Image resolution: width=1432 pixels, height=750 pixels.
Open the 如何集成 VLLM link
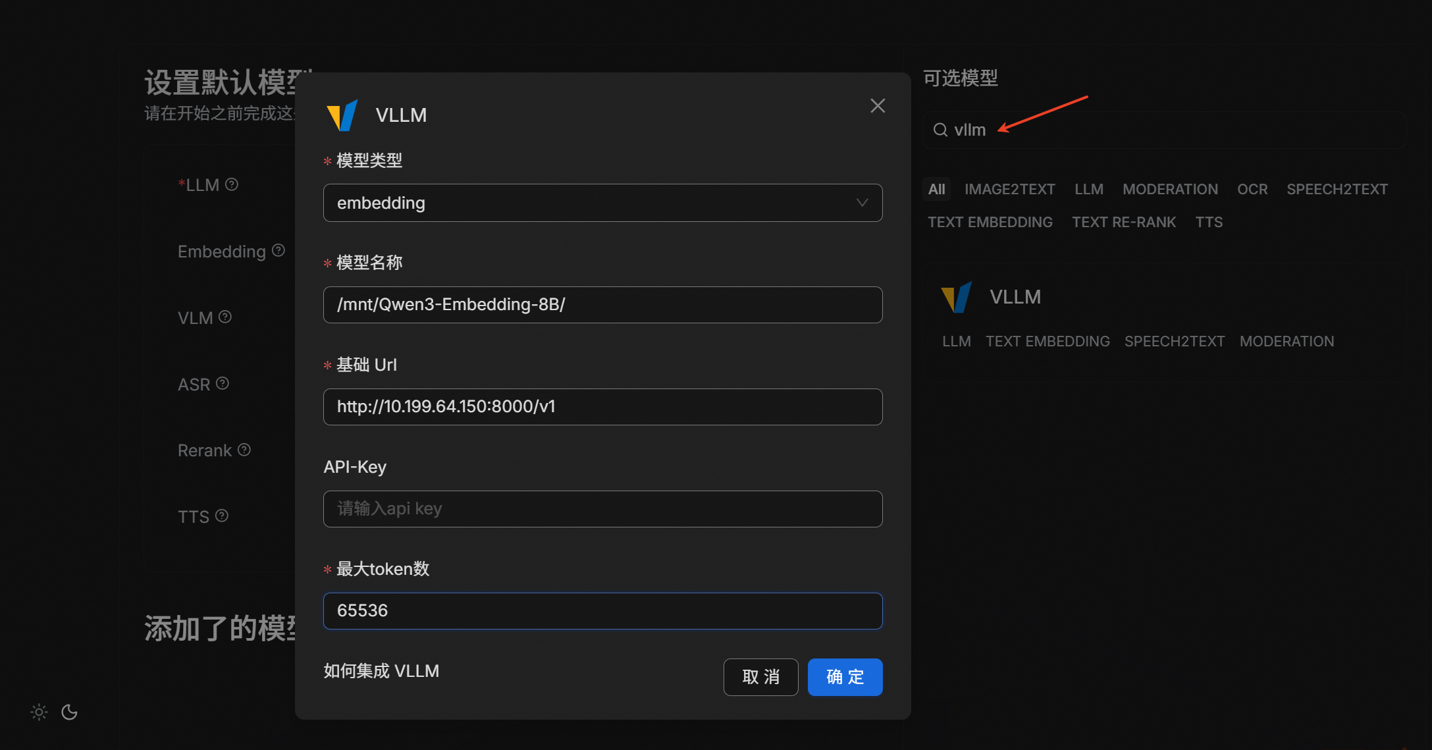pos(381,671)
